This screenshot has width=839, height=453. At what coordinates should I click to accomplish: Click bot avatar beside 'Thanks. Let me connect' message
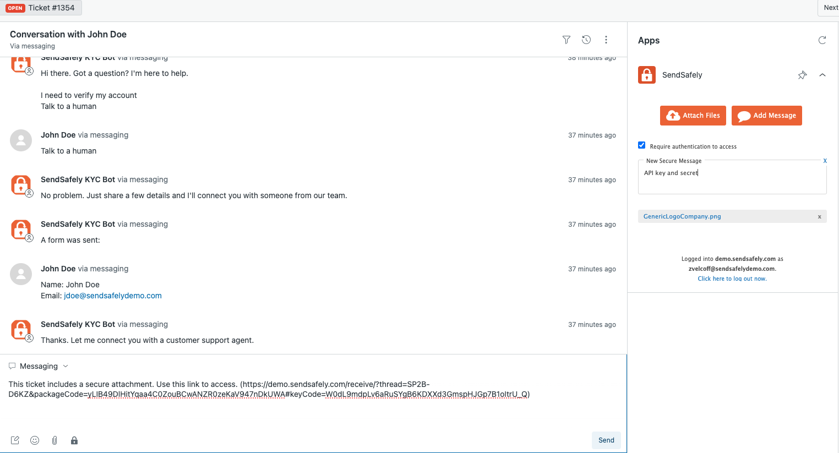tap(21, 330)
